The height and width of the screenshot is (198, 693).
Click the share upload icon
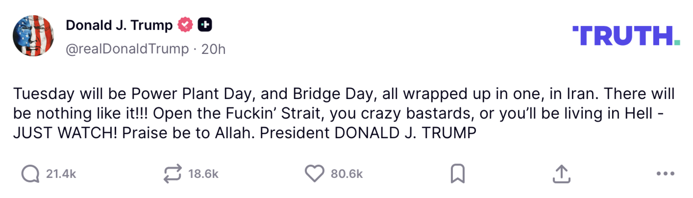(x=562, y=174)
